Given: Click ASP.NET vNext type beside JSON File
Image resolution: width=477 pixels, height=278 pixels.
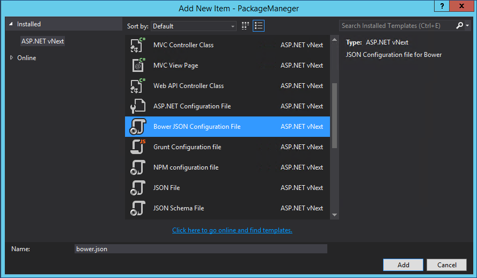Looking at the screenshot, I should point(302,188).
